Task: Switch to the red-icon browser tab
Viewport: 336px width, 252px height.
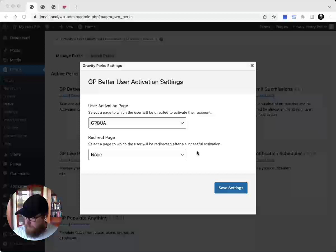Action: pyautogui.click(x=64, y=7)
